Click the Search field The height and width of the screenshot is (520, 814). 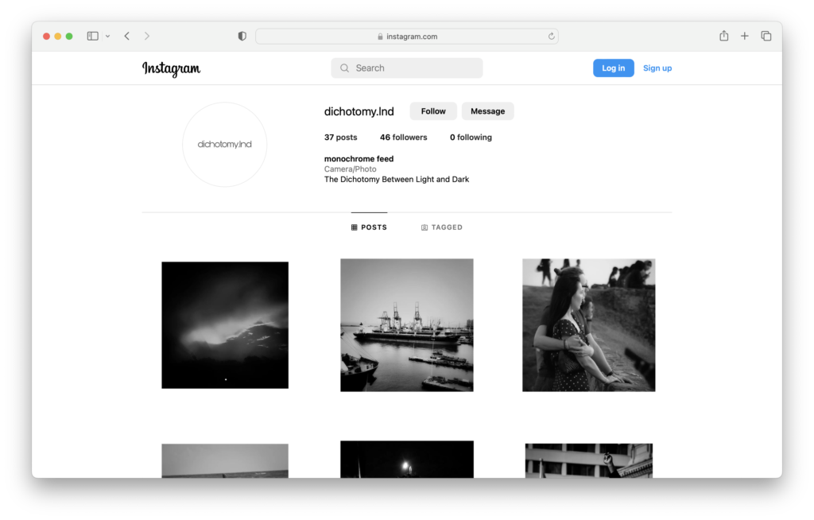pyautogui.click(x=406, y=68)
